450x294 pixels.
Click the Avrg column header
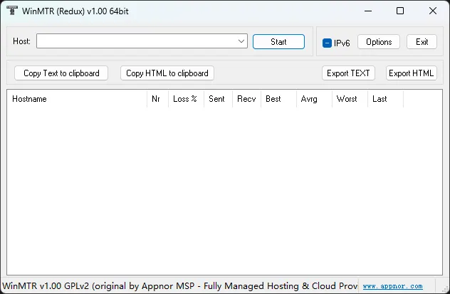click(313, 99)
